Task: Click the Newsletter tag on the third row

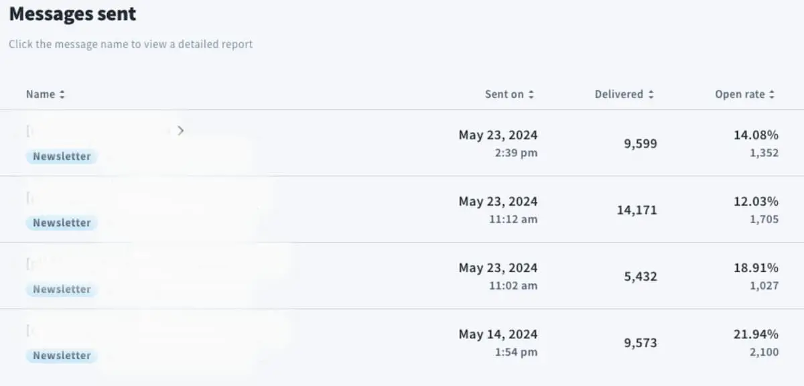Action: (x=61, y=289)
